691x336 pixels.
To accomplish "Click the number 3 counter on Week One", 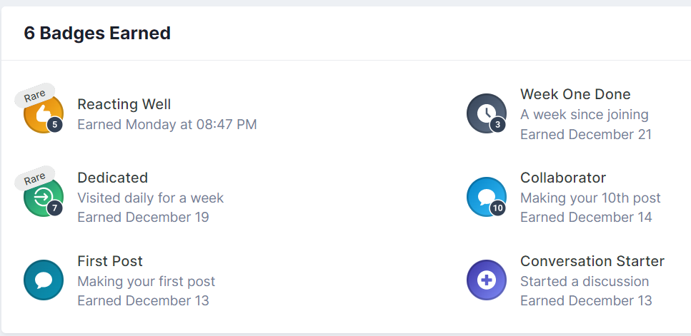I will pyautogui.click(x=498, y=126).
